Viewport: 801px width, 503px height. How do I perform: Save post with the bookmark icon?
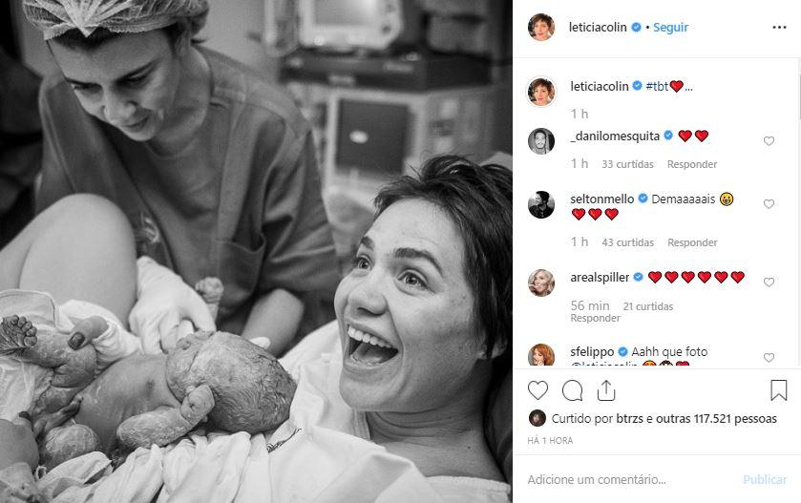click(778, 390)
